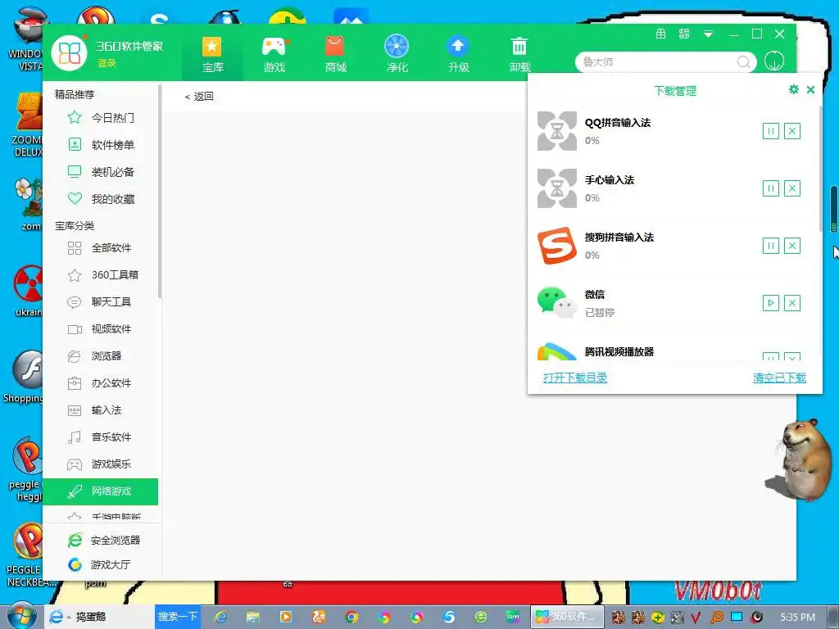The width and height of the screenshot is (839, 629).
Task: Click the download panel scrollbar
Action: (820, 169)
